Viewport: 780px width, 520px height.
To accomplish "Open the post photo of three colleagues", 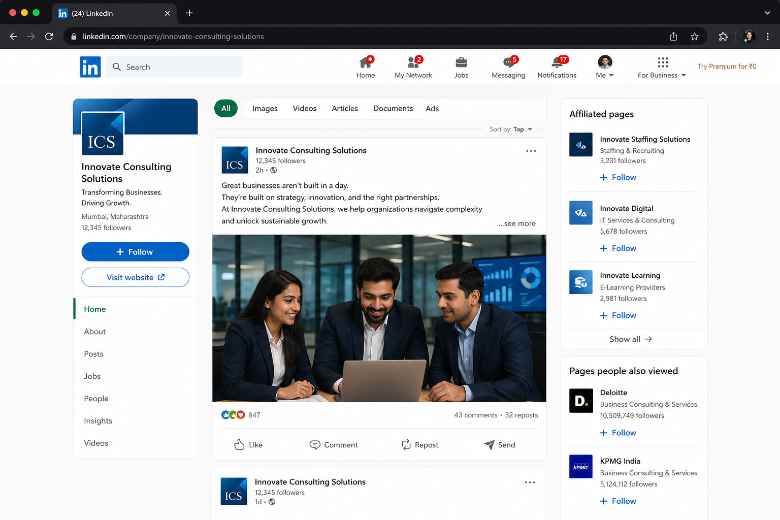I will coord(379,318).
